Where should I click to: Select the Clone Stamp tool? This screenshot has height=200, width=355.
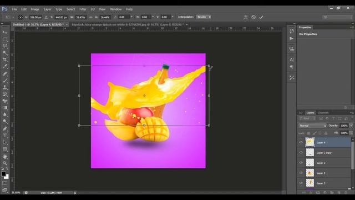[5, 87]
